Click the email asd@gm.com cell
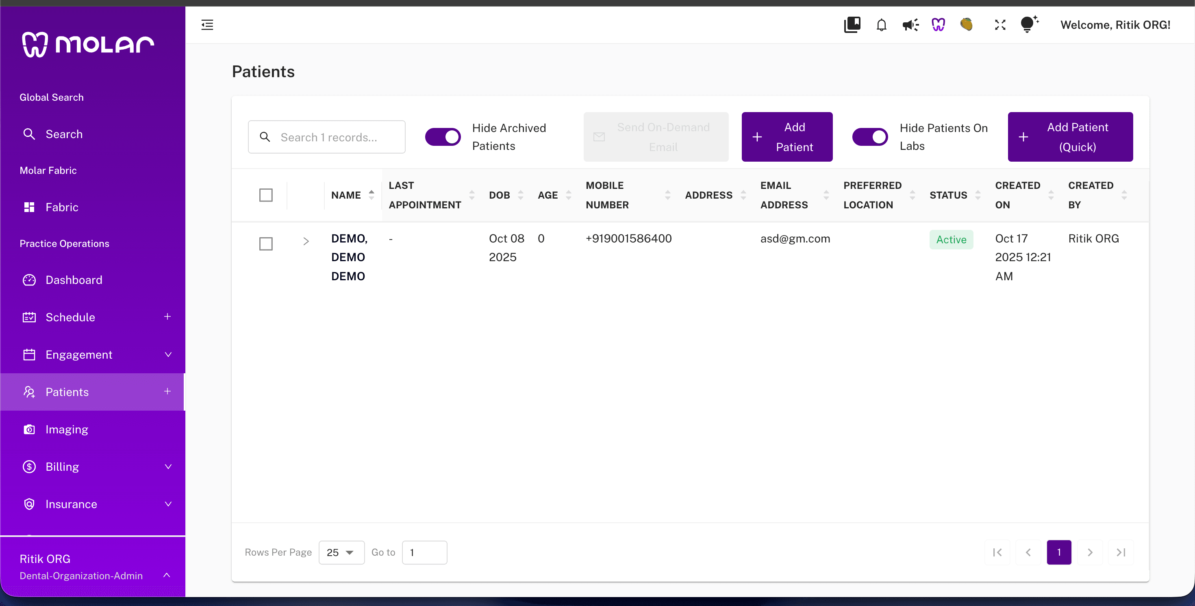The image size is (1195, 606). pos(795,239)
